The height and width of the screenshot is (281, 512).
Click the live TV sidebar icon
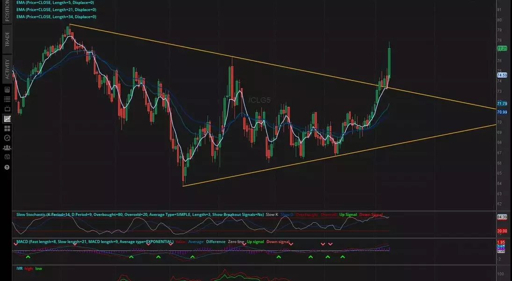point(7,109)
